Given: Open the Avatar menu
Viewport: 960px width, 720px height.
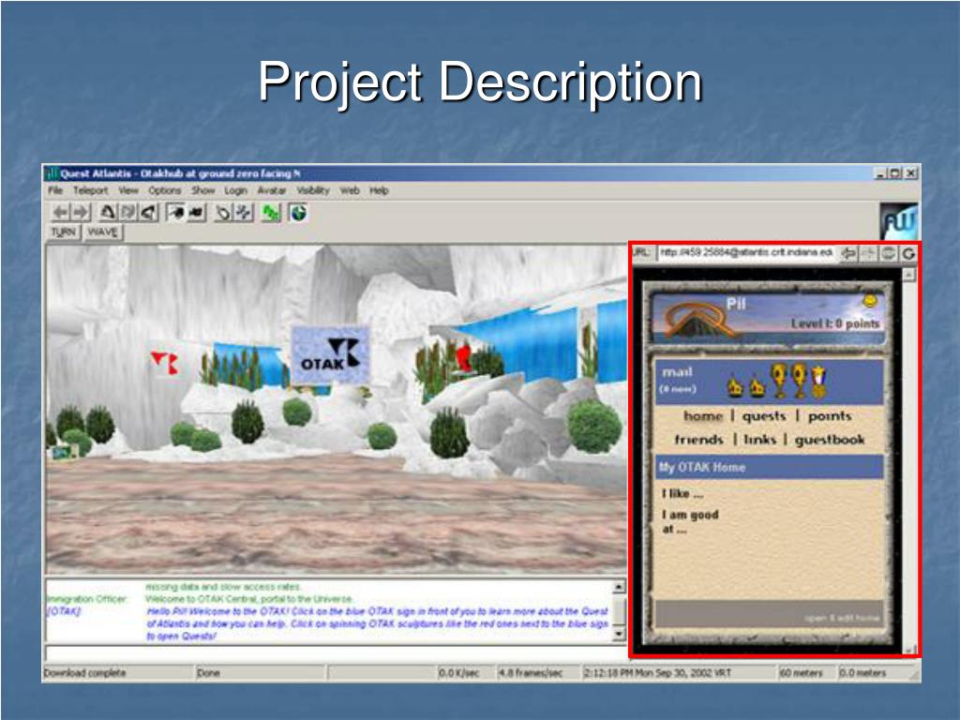Looking at the screenshot, I should (271, 190).
